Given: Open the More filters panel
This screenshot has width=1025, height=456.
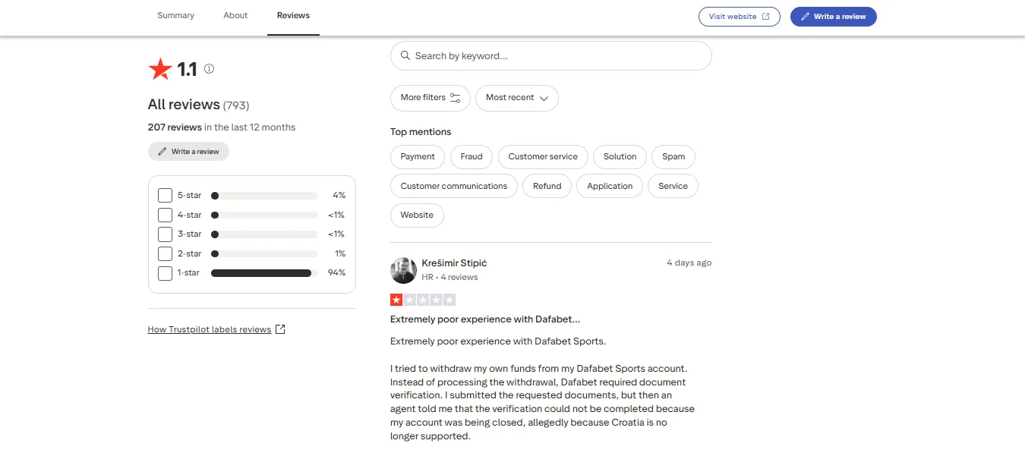Looking at the screenshot, I should [x=430, y=98].
